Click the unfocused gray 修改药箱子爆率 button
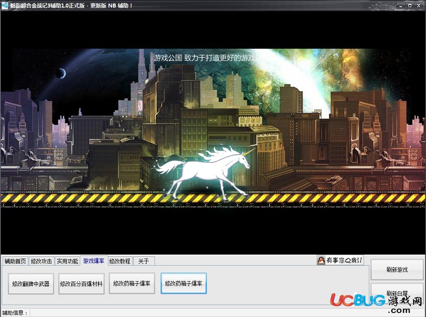The image size is (426, 317). [x=132, y=283]
